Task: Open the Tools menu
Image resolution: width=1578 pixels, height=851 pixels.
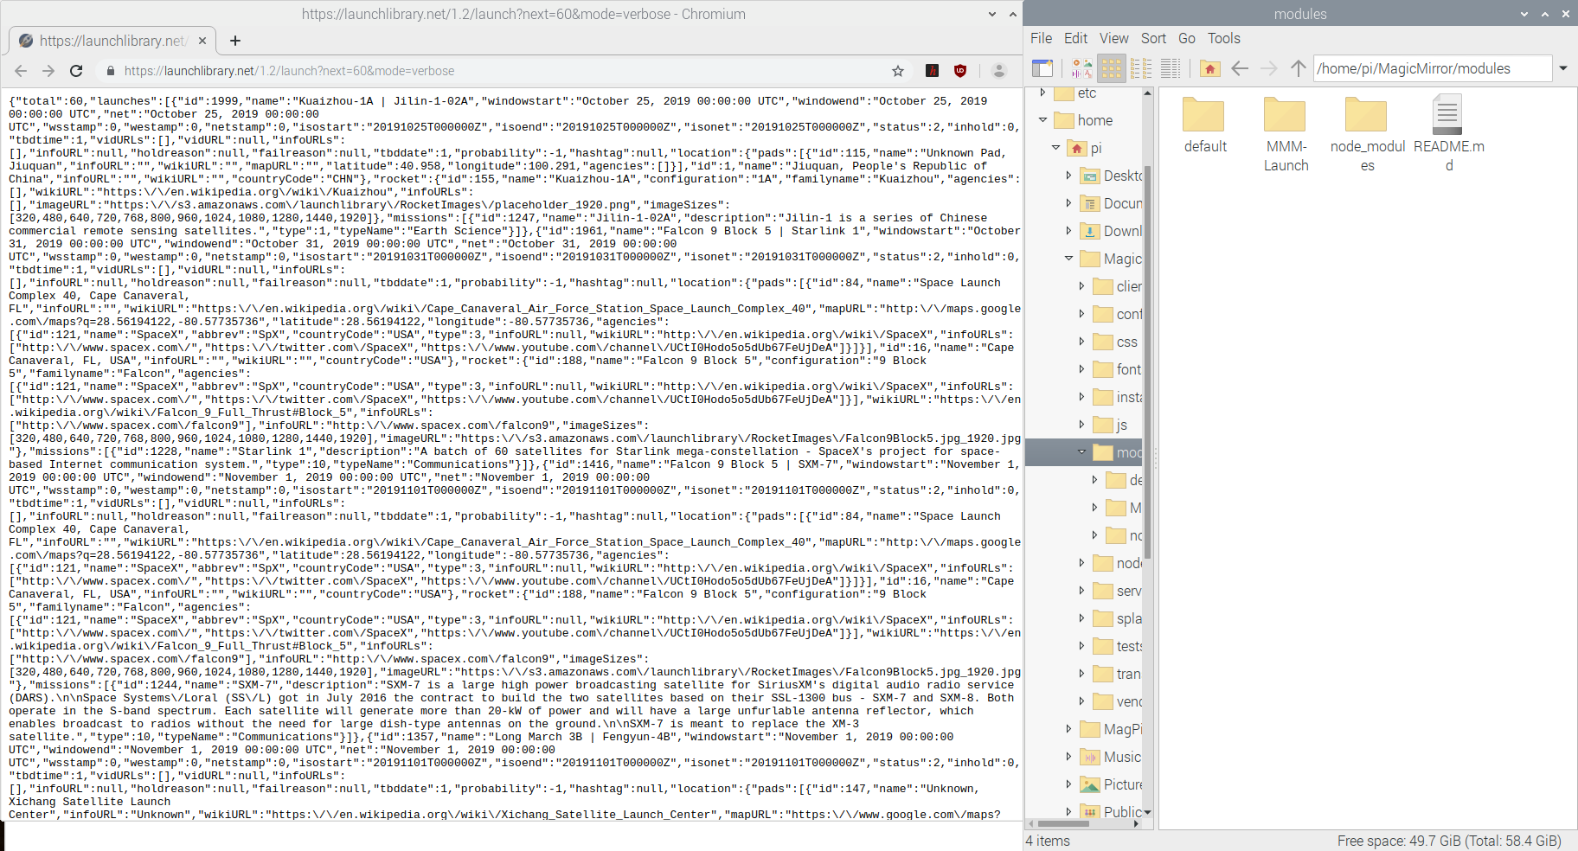Action: pyautogui.click(x=1224, y=38)
